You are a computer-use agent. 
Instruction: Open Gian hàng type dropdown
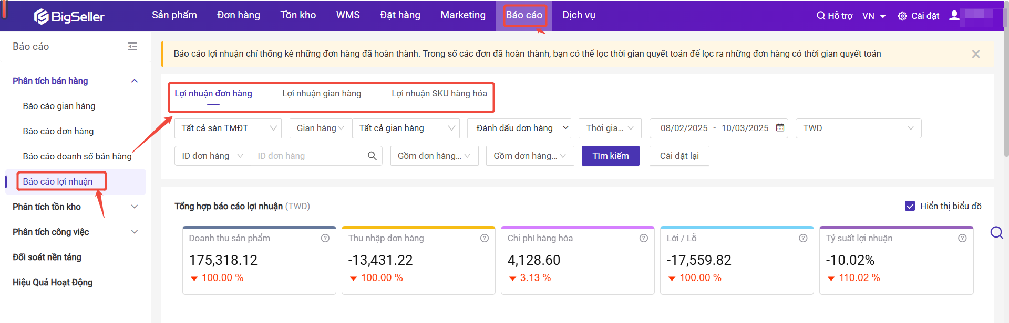(x=321, y=128)
